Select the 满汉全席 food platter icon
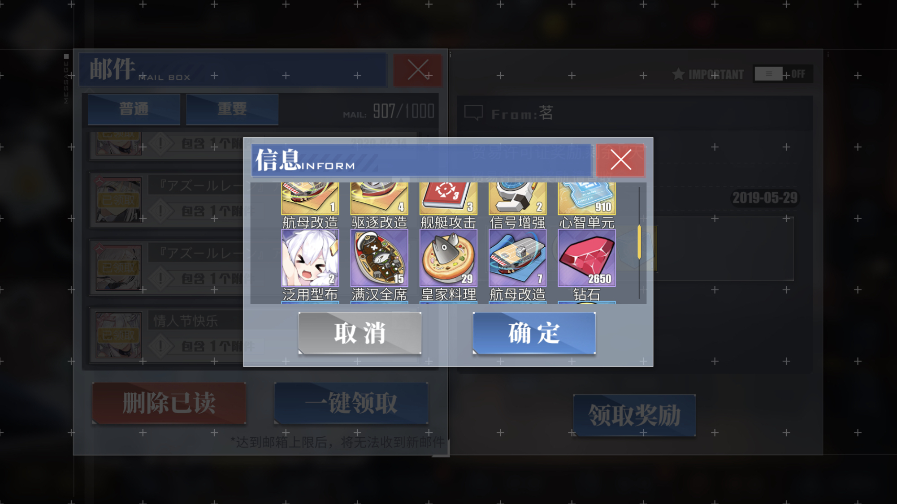This screenshot has width=897, height=504. point(379,258)
